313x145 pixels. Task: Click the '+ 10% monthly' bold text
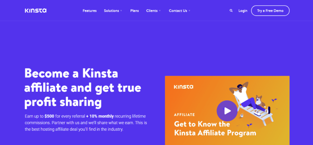100,116
